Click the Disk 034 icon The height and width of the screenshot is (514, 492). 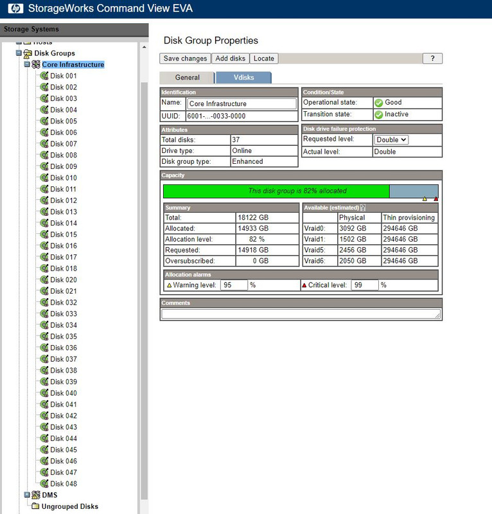44,325
